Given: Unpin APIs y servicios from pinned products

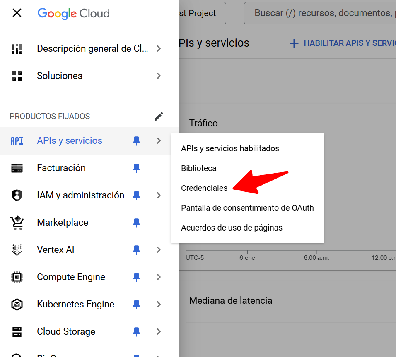Looking at the screenshot, I should point(136,141).
